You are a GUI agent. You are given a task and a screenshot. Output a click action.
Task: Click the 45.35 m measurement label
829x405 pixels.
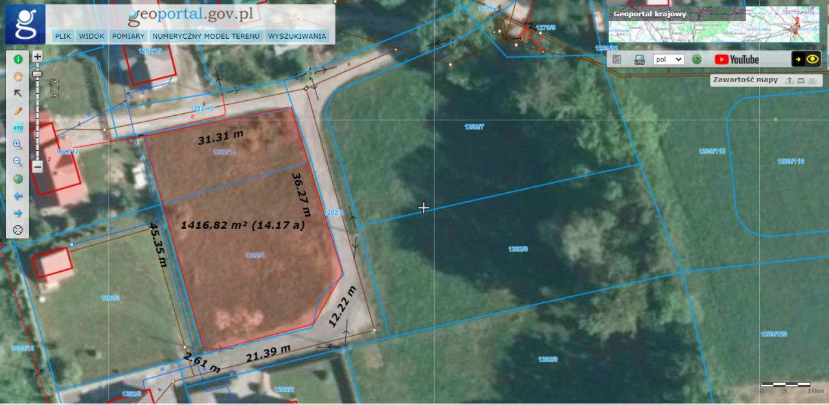(158, 245)
